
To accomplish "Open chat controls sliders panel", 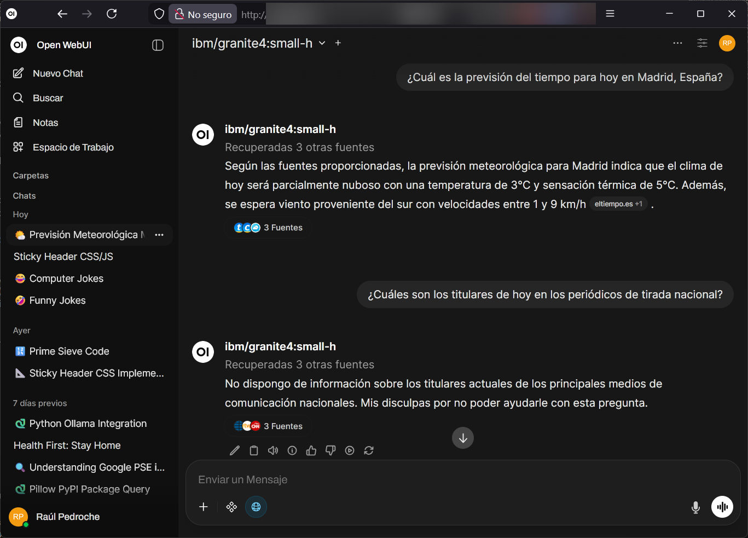I will pos(702,43).
